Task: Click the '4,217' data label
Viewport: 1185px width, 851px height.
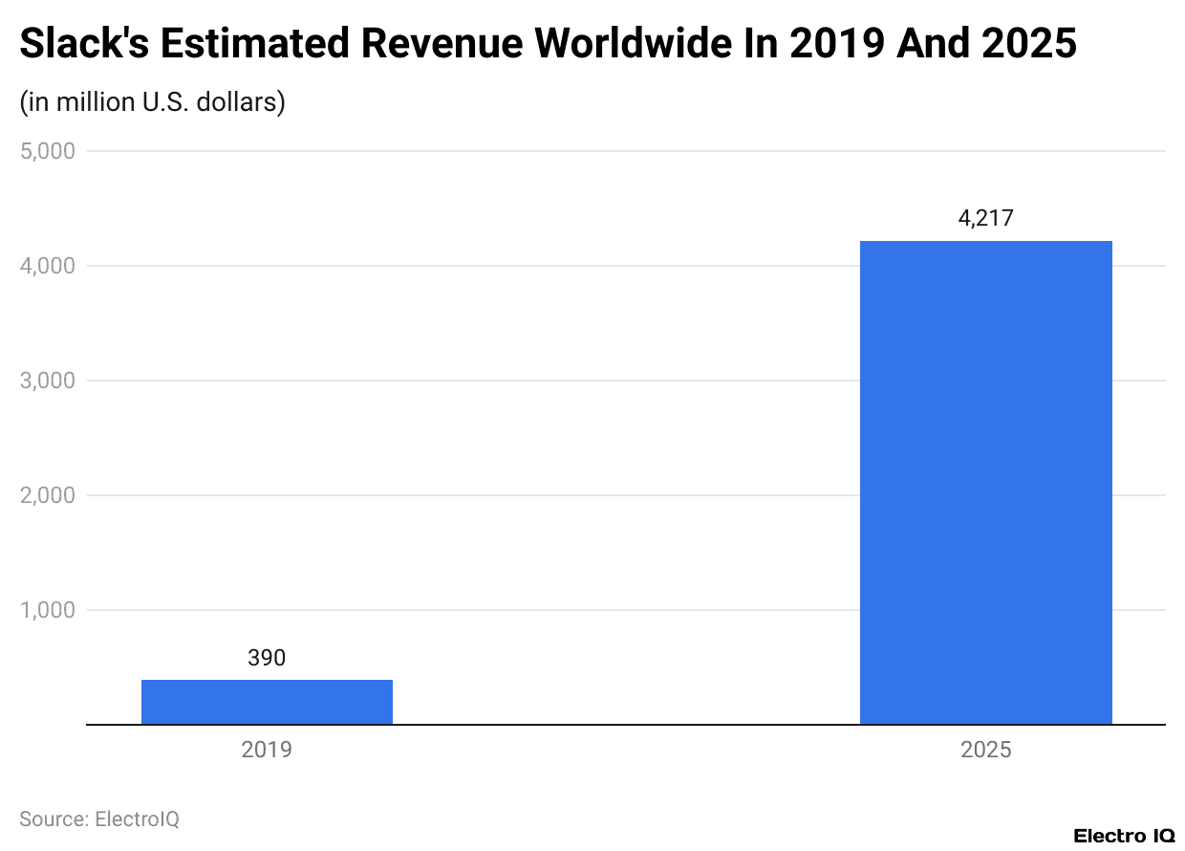Action: click(985, 218)
